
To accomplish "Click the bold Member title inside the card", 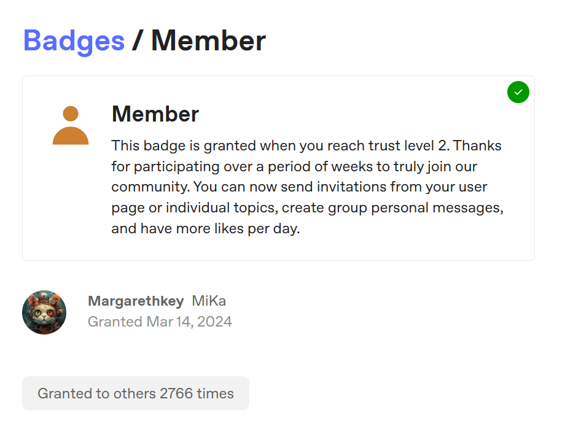I will point(155,114).
